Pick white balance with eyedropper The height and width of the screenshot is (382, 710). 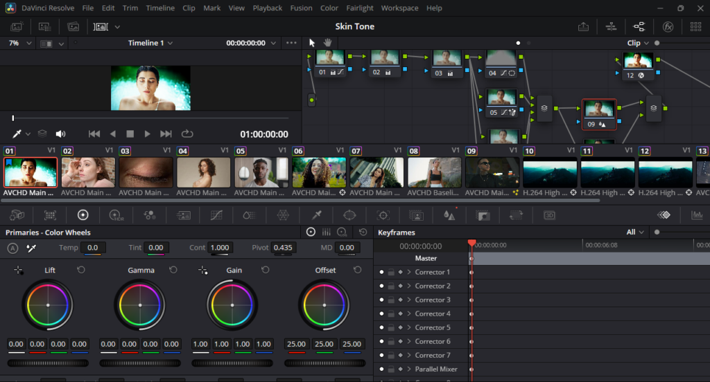(31, 248)
